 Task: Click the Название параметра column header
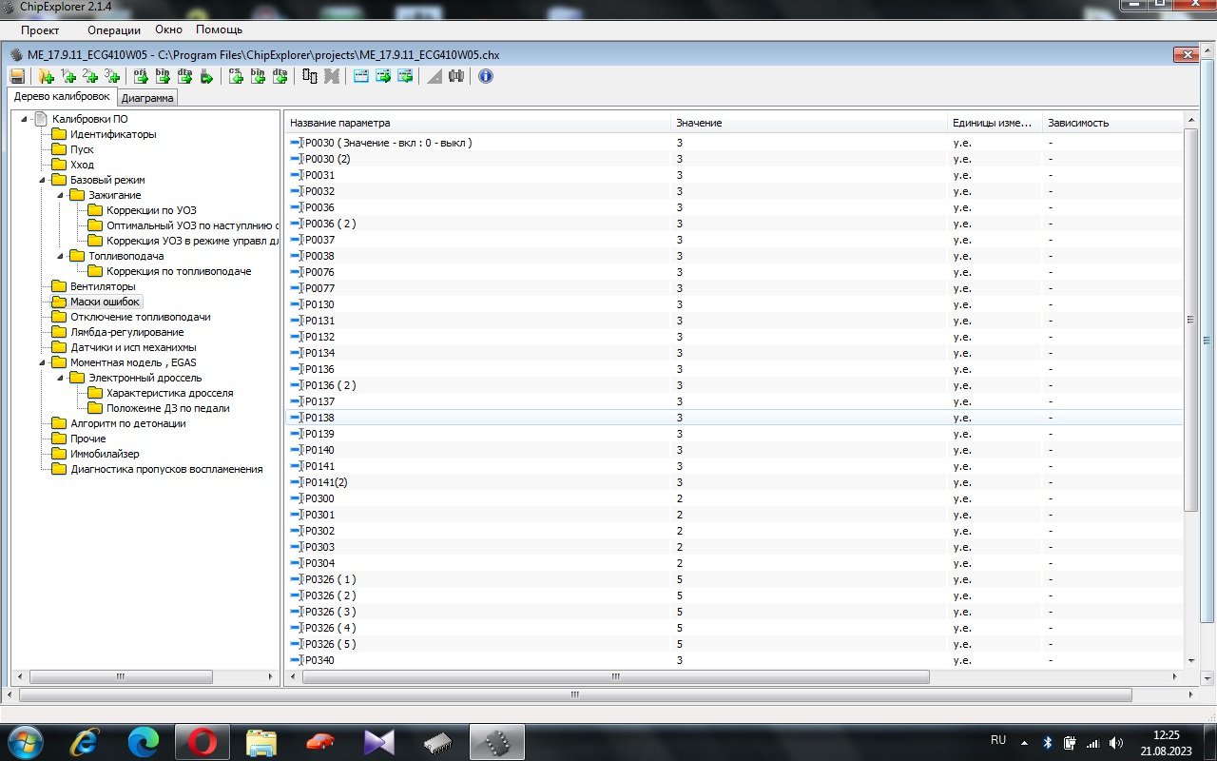(340, 123)
